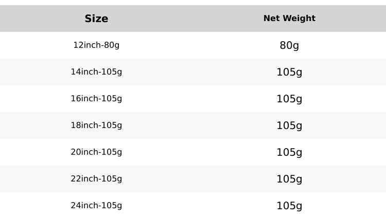
Task: Select the 18inch-105g size cell
Action: [x=96, y=125]
